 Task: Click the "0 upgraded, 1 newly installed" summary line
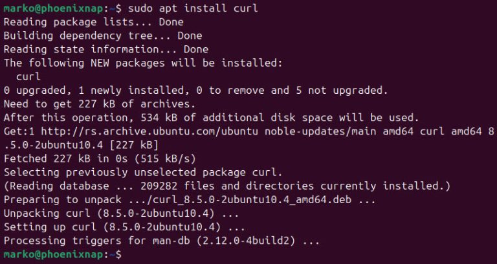[195, 90]
